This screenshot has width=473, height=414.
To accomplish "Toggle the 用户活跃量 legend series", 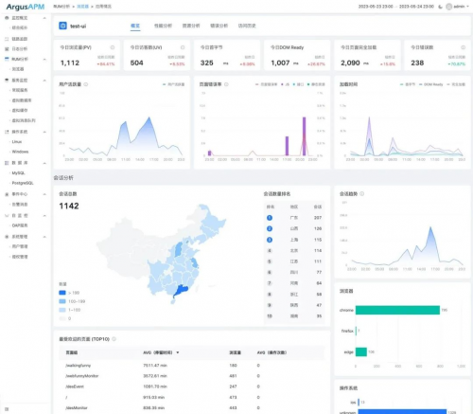I will 173,84.
